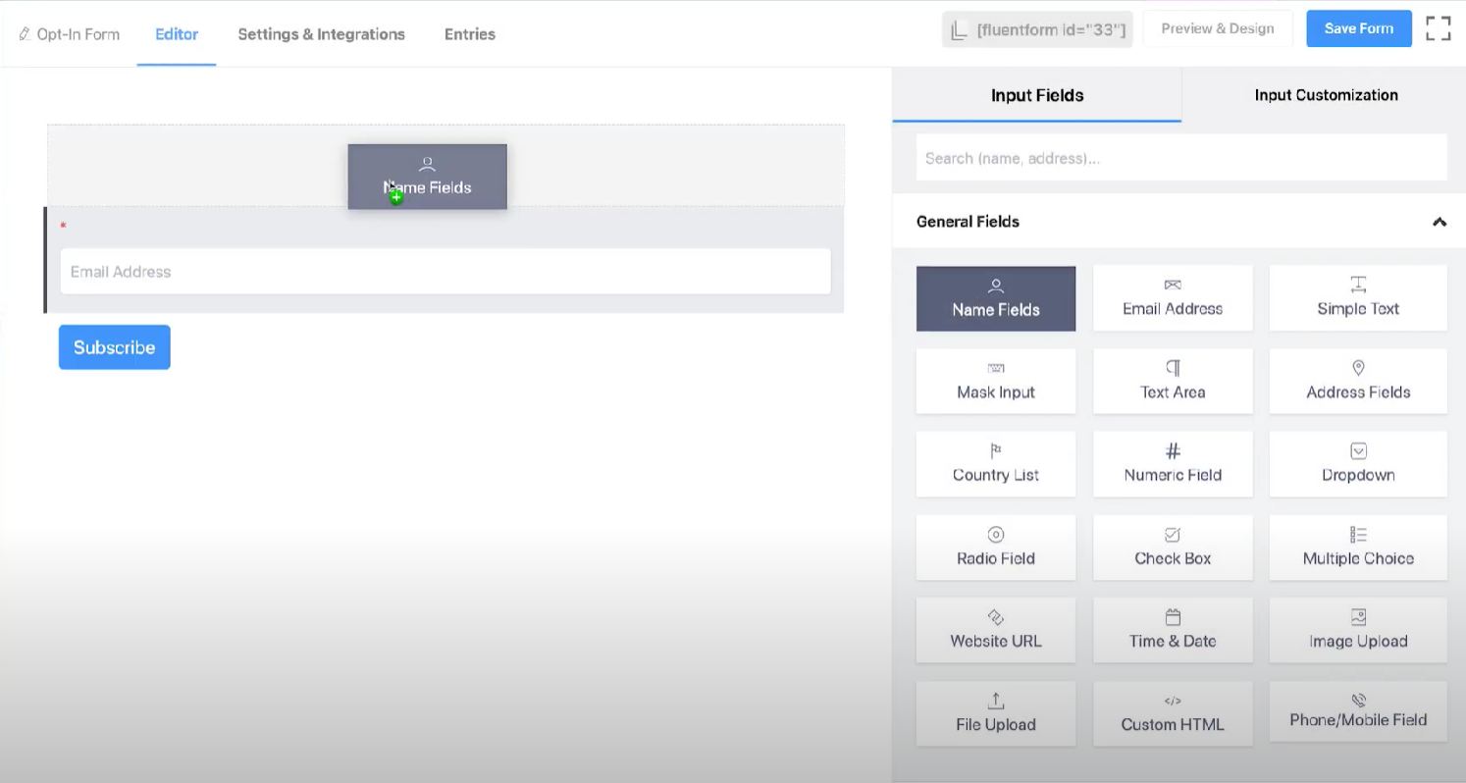Screen dimensions: 1466x783
Task: Insert a Dropdown field
Action: [1358, 463]
